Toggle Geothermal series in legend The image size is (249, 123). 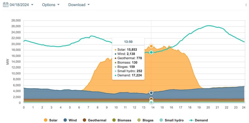pos(95,120)
